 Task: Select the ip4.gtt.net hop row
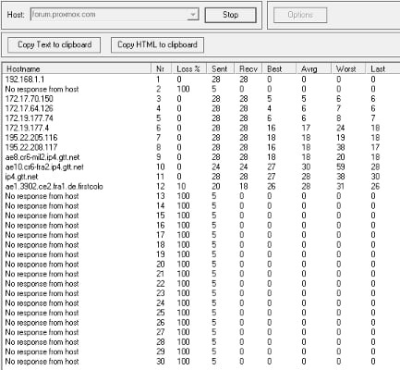tap(201, 177)
